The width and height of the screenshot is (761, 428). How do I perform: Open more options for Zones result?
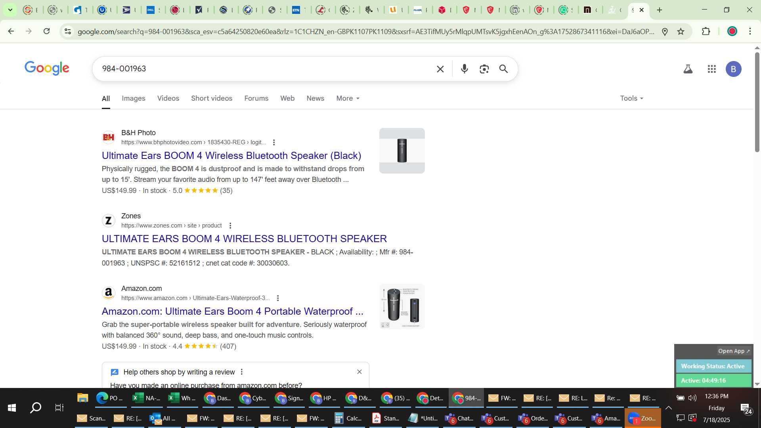230,225
